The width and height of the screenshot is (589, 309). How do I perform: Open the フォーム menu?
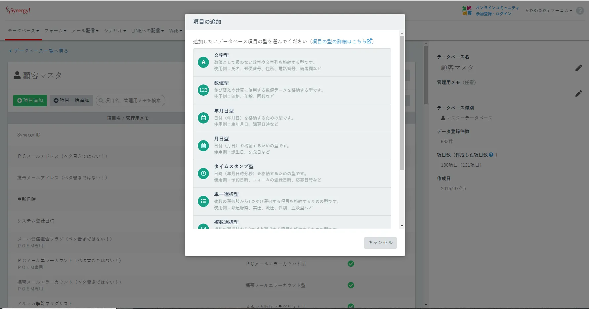(x=55, y=31)
